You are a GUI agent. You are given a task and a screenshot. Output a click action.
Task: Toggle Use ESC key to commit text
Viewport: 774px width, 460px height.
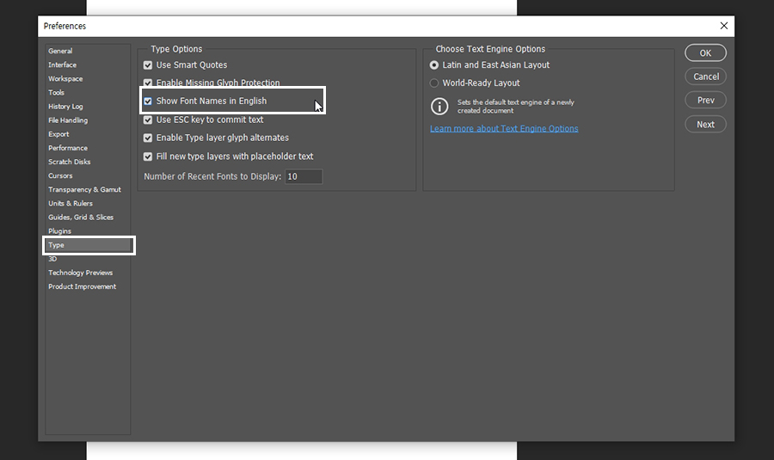coord(148,120)
